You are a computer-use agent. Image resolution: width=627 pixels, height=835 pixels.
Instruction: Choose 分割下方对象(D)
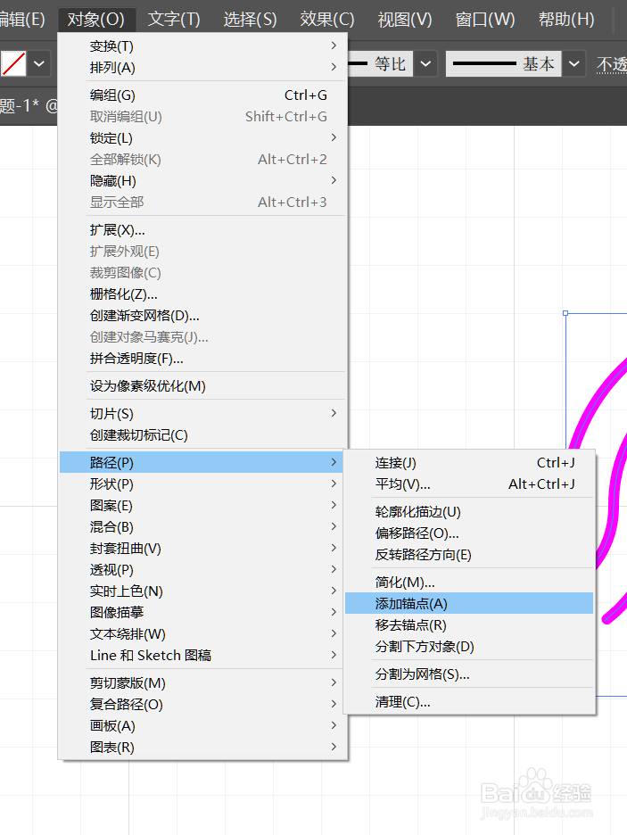pyautogui.click(x=469, y=647)
